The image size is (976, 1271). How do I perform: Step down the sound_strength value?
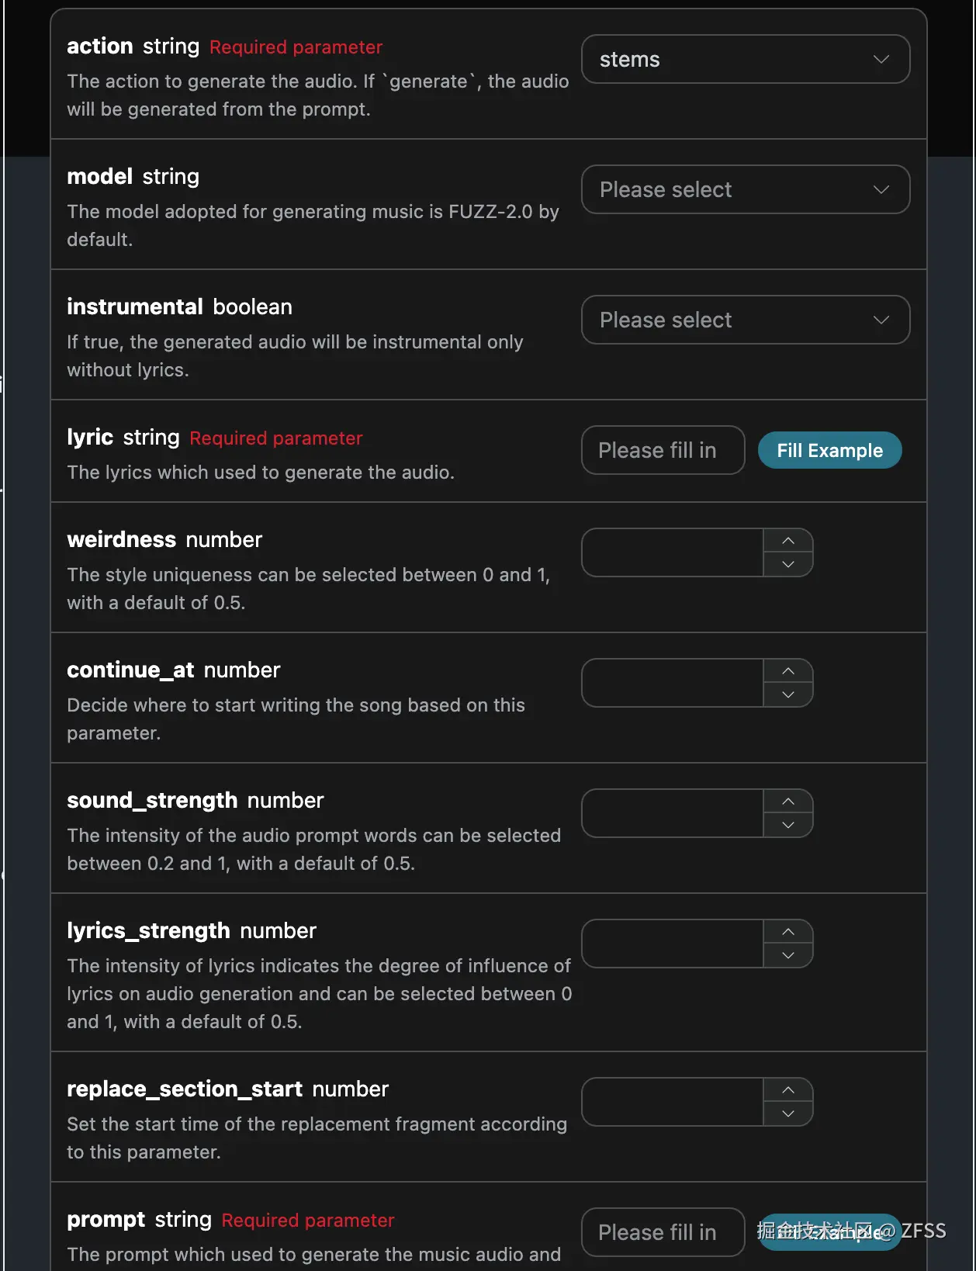(x=788, y=825)
